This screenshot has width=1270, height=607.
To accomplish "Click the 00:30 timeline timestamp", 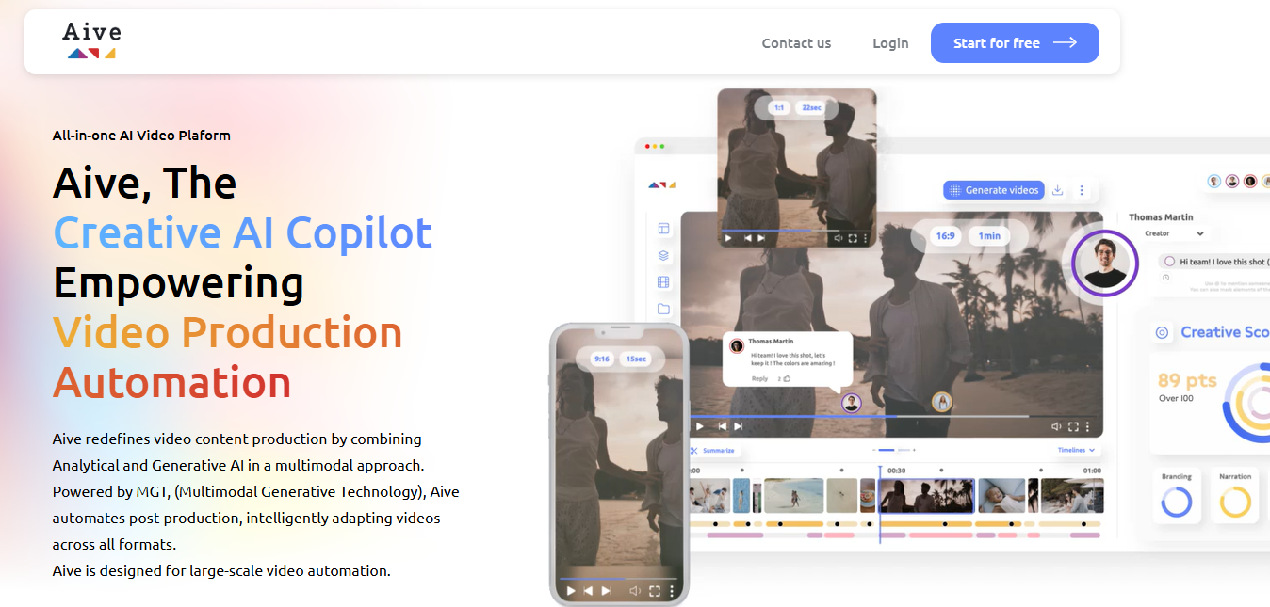I will pos(897,471).
